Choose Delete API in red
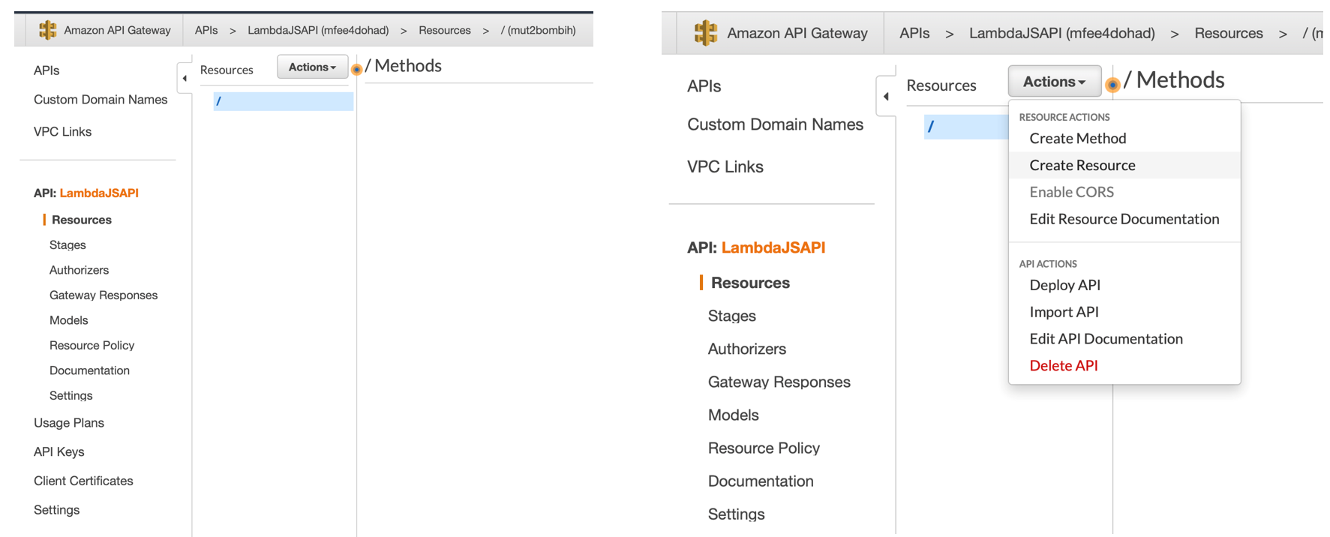1330x537 pixels. (x=1063, y=366)
